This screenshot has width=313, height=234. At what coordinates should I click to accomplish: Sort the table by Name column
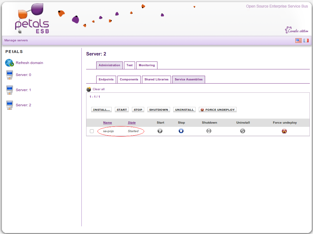(107, 123)
